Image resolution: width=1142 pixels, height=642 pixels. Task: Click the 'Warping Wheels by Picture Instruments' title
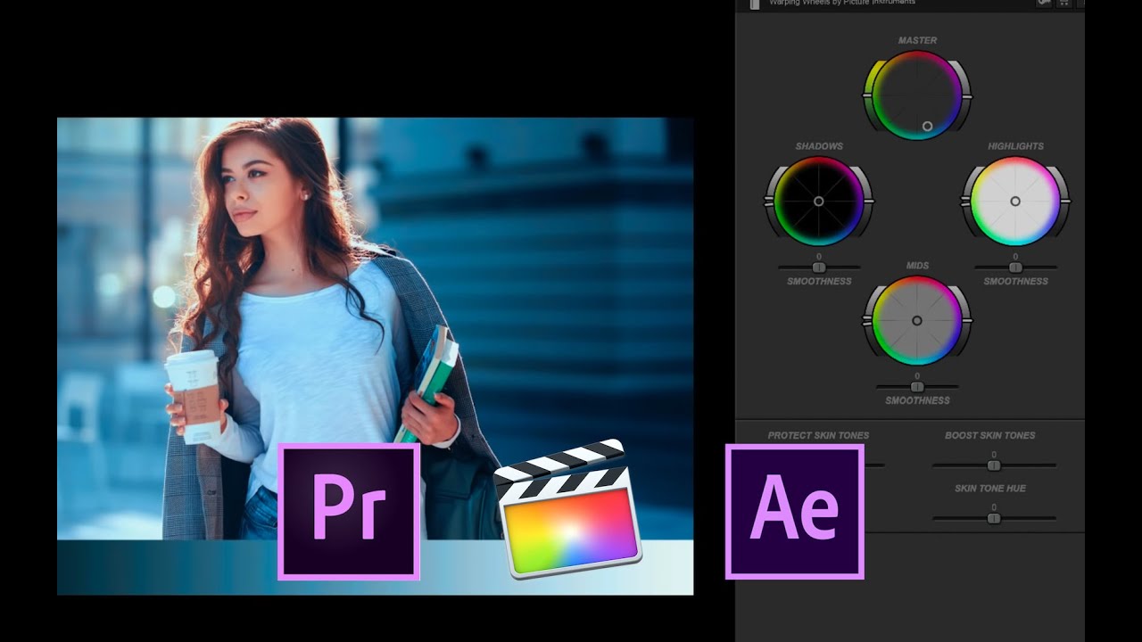(842, 3)
